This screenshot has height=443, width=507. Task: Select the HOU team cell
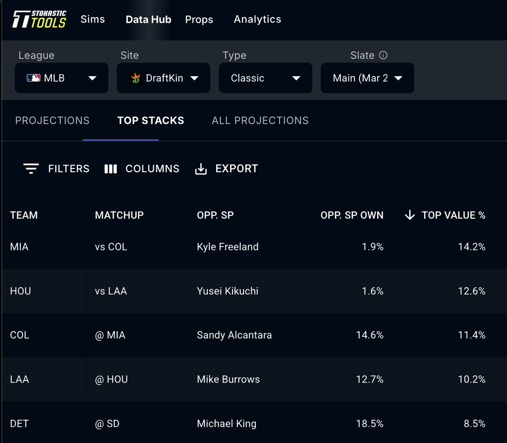pos(20,291)
